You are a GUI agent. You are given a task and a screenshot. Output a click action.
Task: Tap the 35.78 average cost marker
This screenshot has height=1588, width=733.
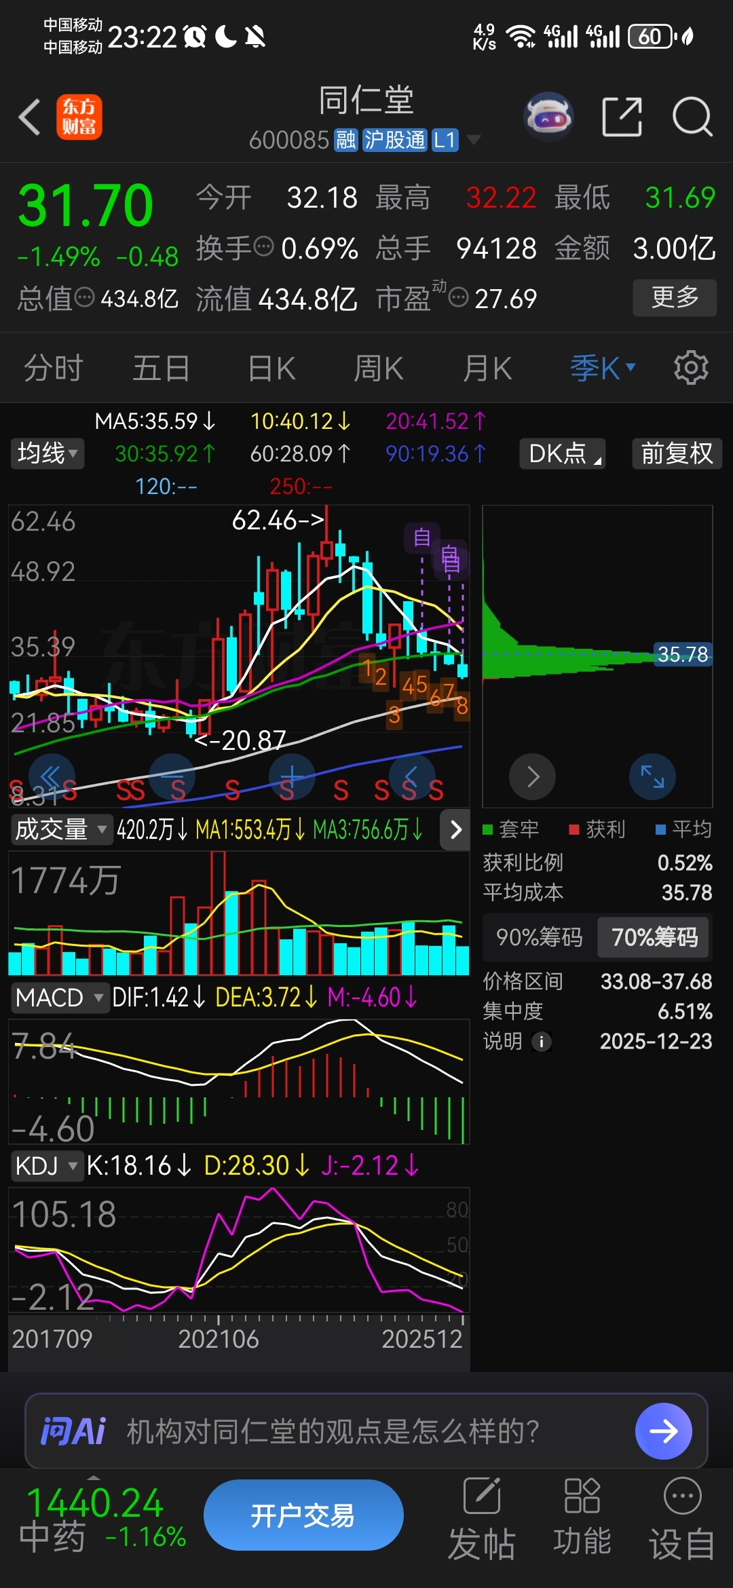tap(683, 654)
